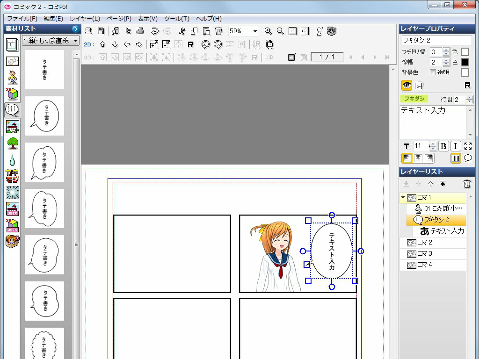The height and width of the screenshot is (359, 479).
Task: Click the 背景色 white color swatch
Action: click(464, 72)
